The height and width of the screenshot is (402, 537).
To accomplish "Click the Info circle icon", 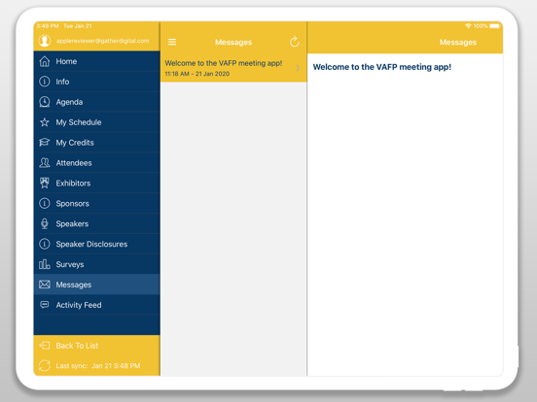I will pyautogui.click(x=45, y=82).
